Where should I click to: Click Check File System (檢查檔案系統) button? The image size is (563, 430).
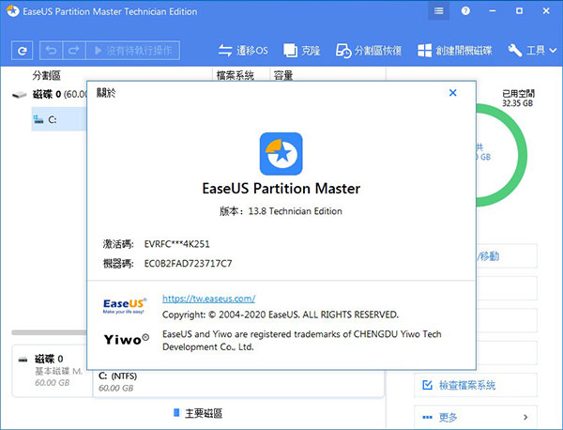476,385
